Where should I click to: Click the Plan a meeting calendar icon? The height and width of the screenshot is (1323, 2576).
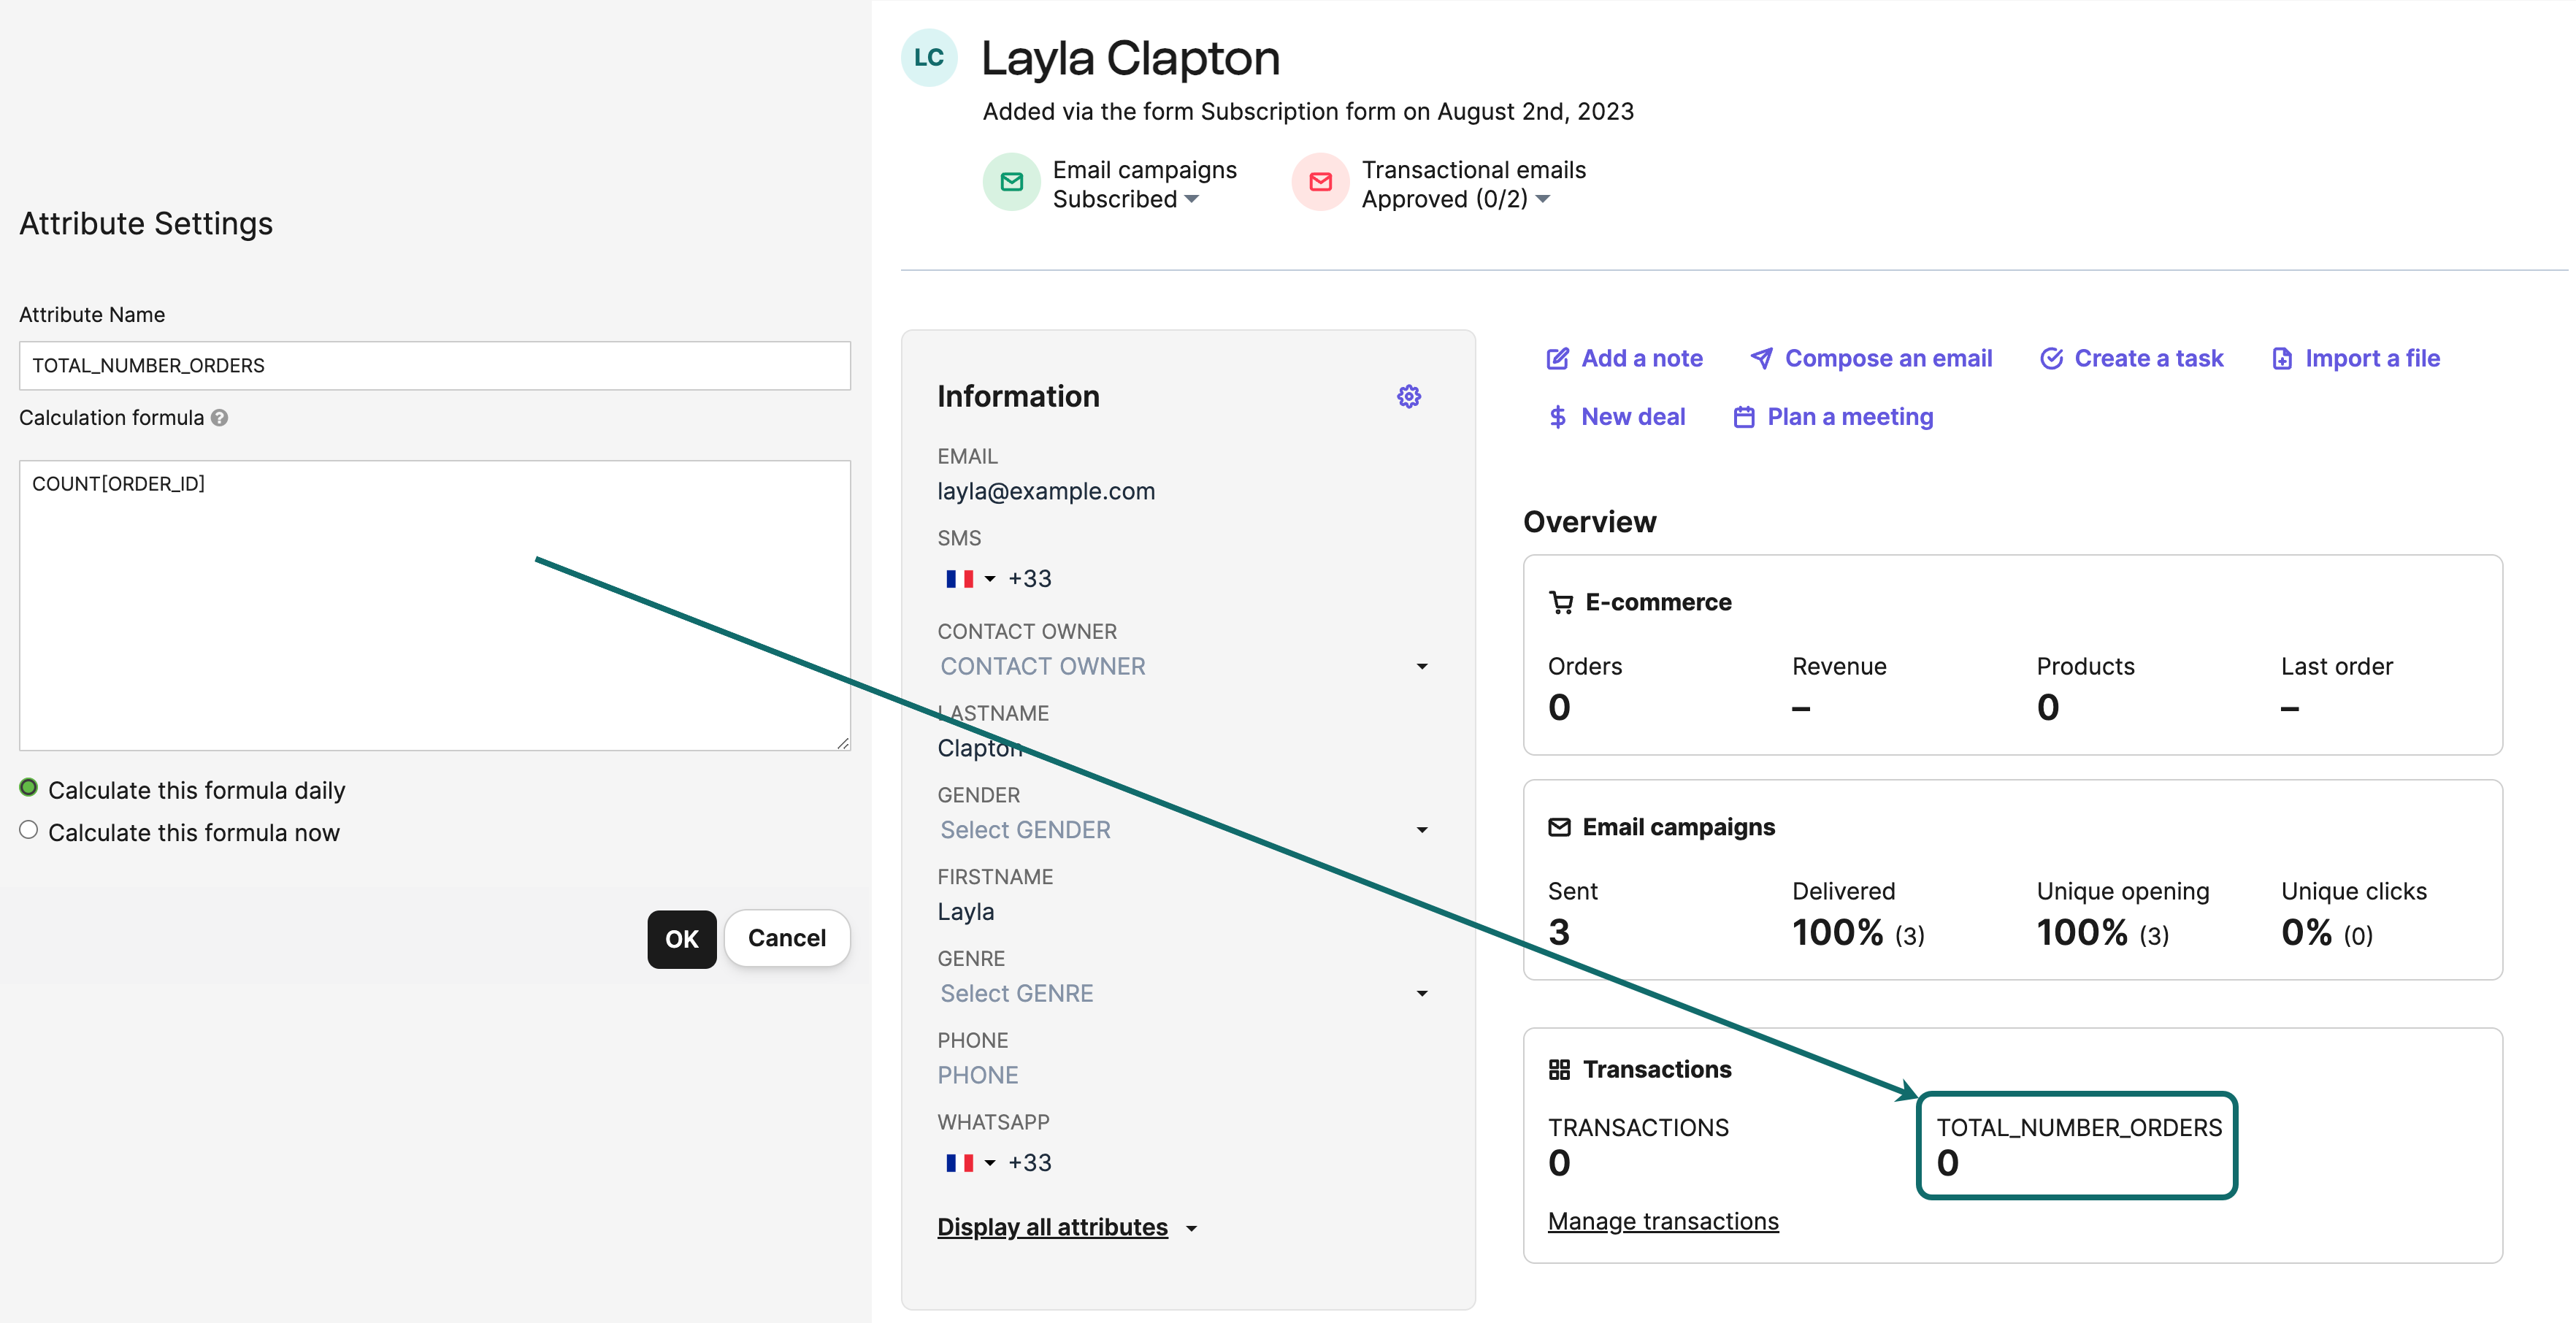click(x=1743, y=417)
